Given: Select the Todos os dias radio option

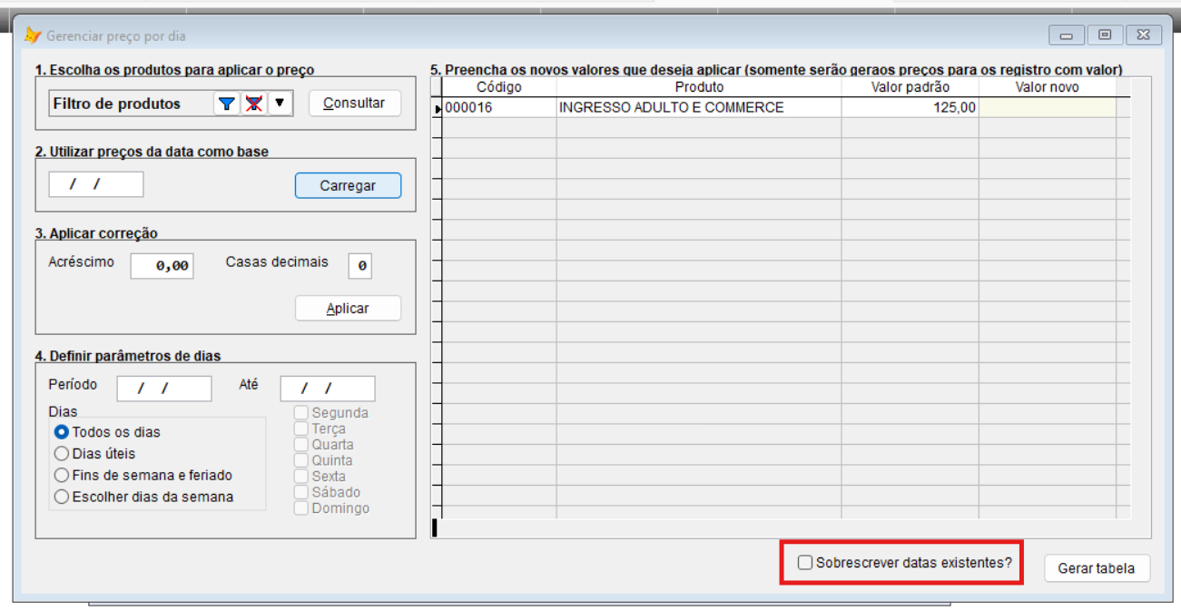Looking at the screenshot, I should click(x=62, y=432).
